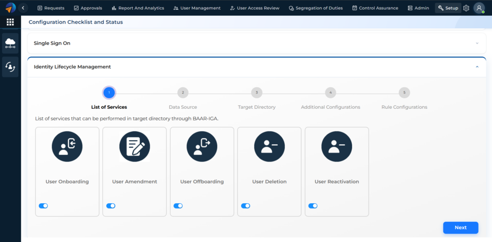Click the User Onboarding label
492x242 pixels.
pos(67,182)
